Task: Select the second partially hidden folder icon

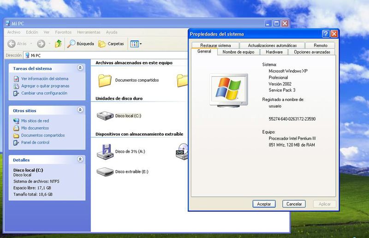Action: pos(182,81)
